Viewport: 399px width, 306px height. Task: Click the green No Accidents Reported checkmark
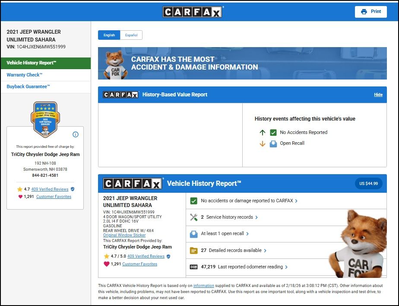(x=273, y=133)
